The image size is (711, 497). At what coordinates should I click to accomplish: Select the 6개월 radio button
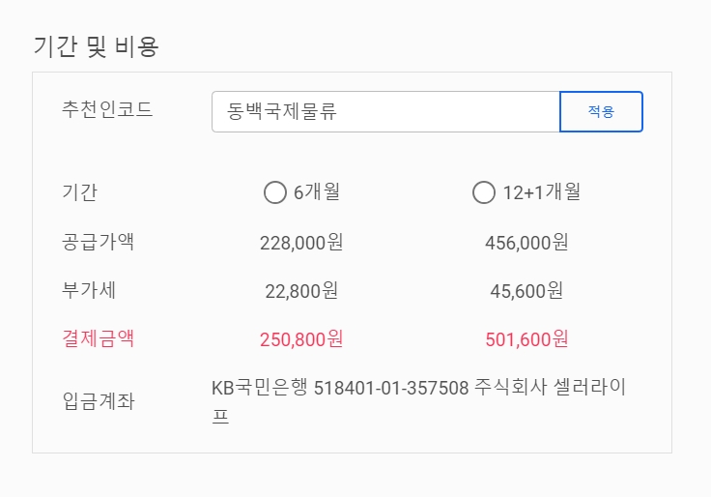(274, 192)
